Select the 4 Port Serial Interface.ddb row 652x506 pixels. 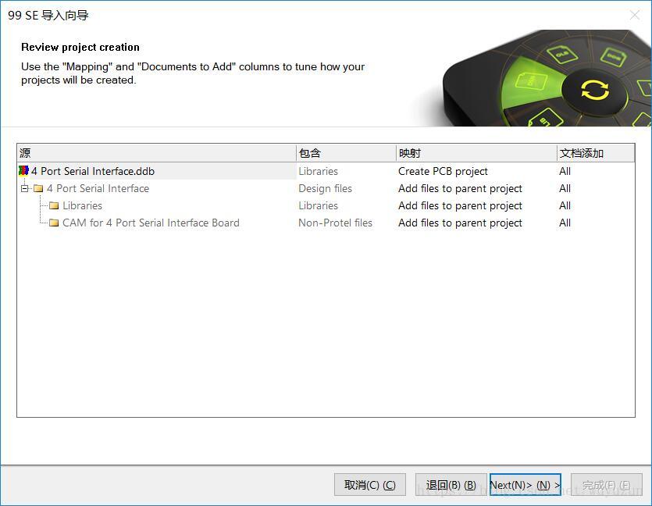coord(326,171)
